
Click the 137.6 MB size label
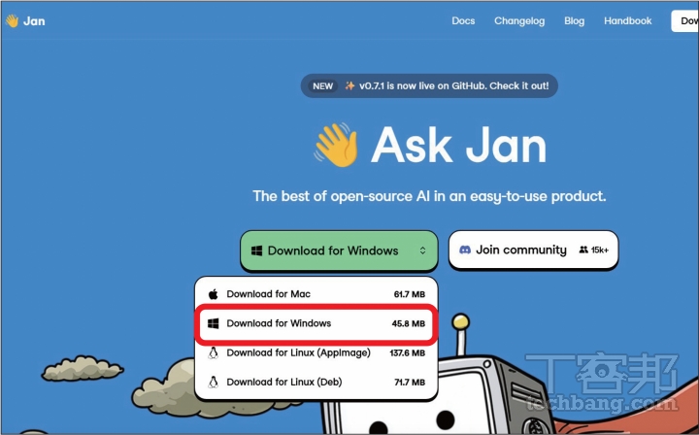coord(408,353)
